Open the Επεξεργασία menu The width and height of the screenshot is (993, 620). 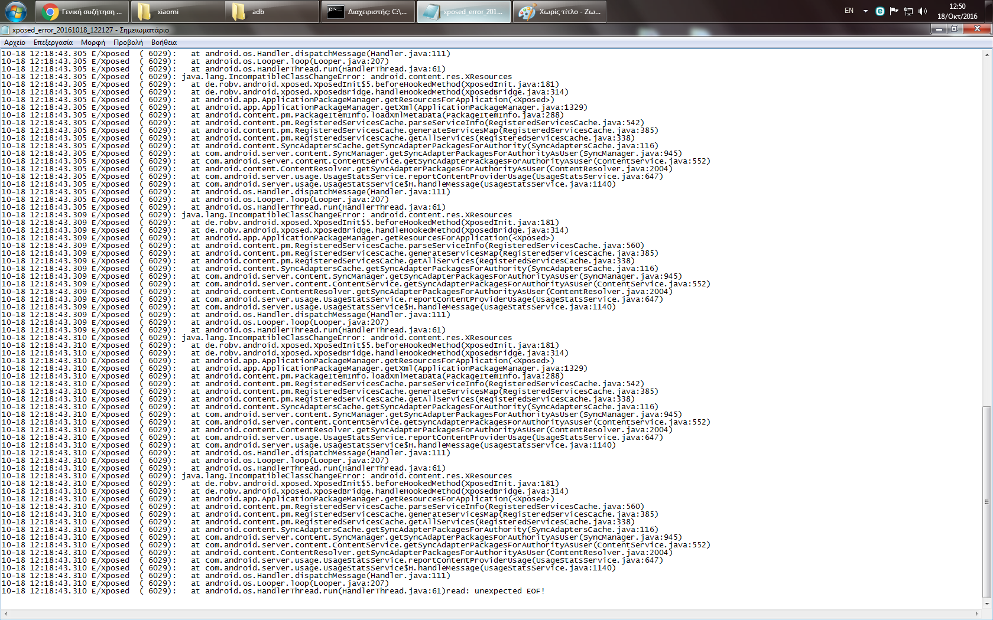(x=53, y=43)
